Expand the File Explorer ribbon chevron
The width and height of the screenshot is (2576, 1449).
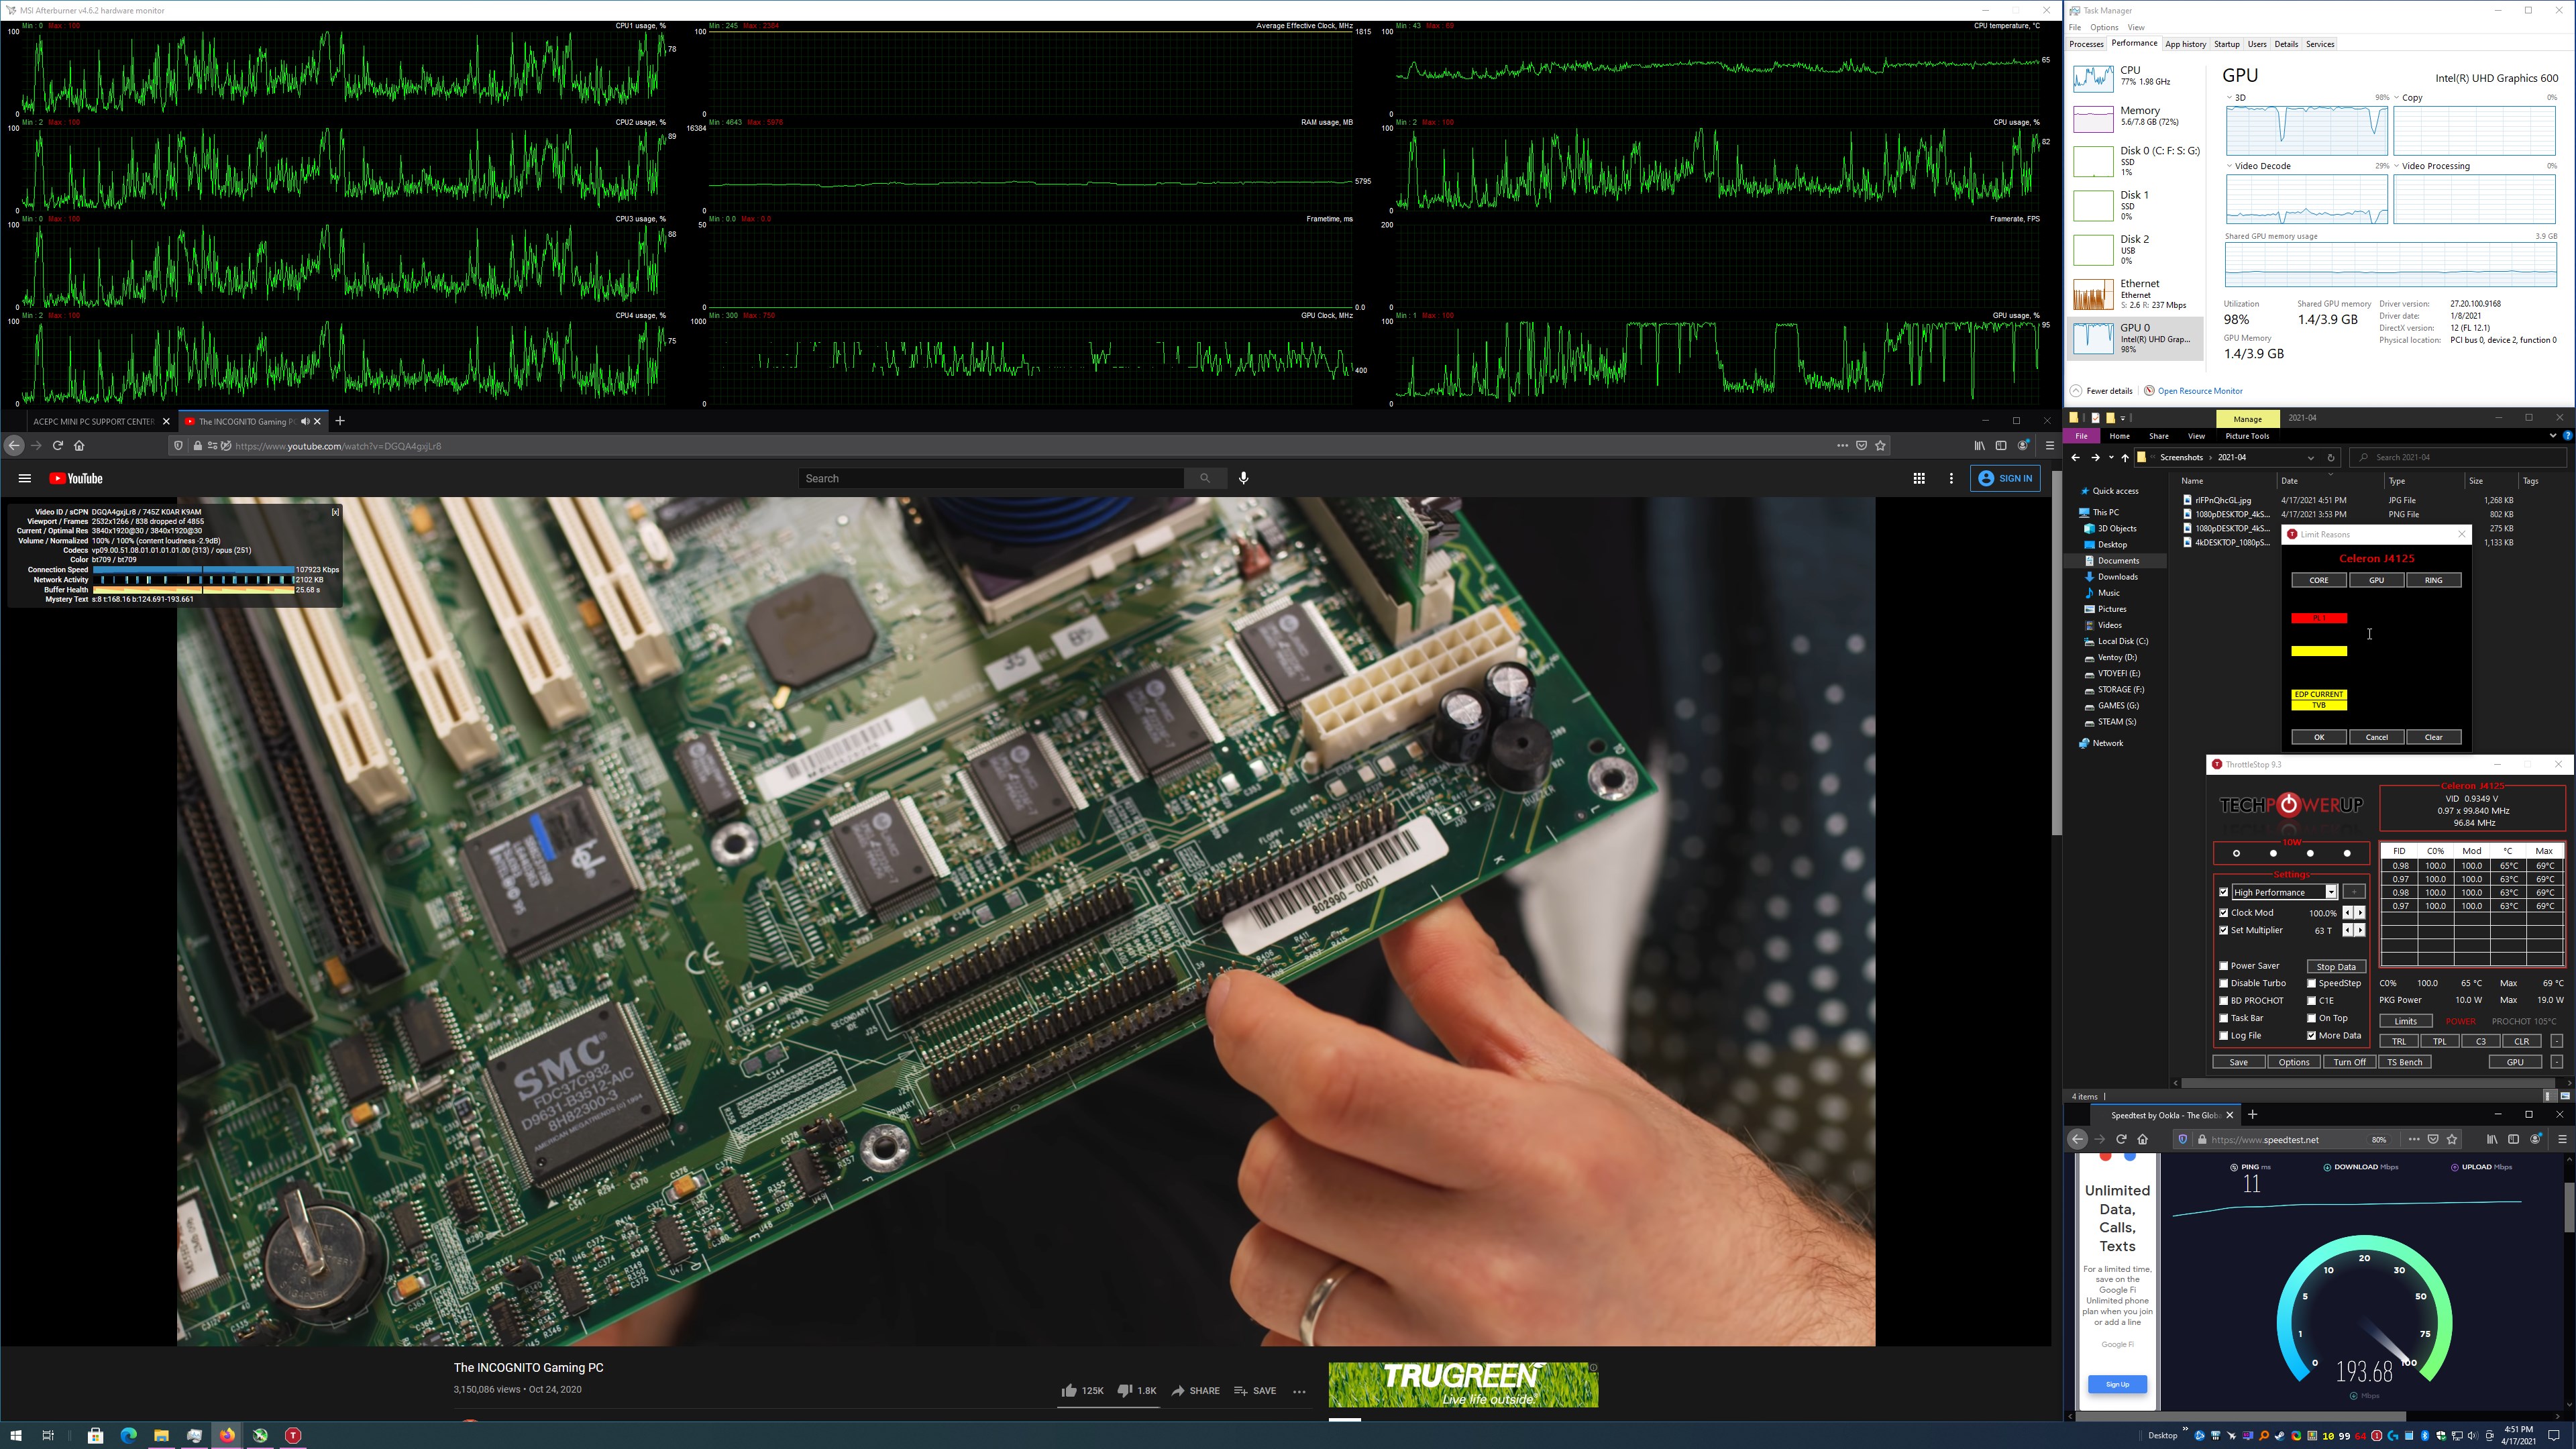coord(2552,436)
